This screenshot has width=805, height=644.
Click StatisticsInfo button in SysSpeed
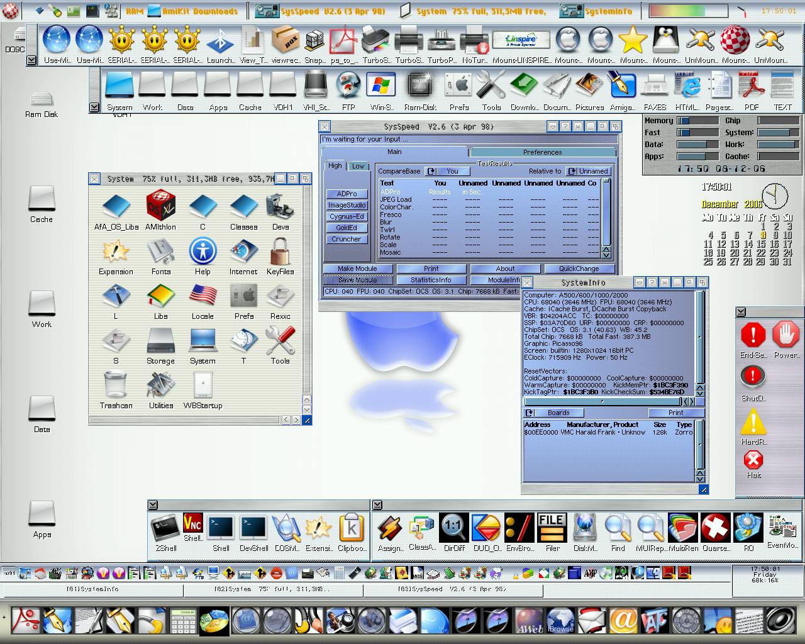click(431, 280)
